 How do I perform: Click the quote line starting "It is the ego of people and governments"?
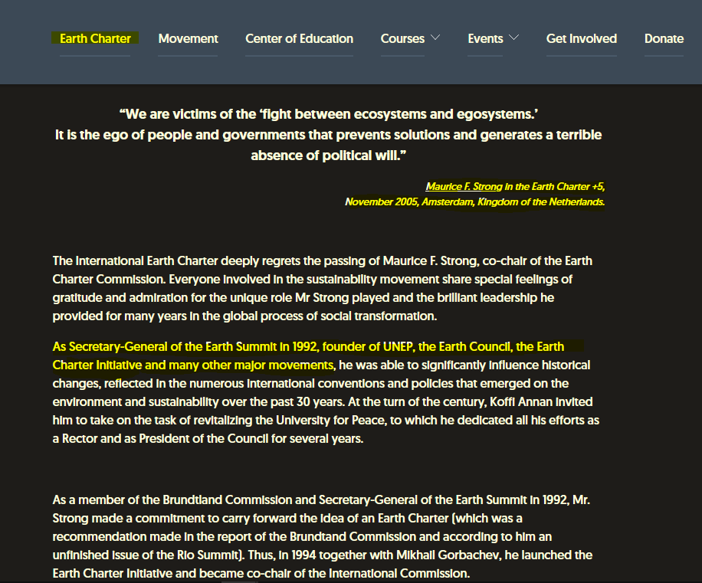(328, 135)
